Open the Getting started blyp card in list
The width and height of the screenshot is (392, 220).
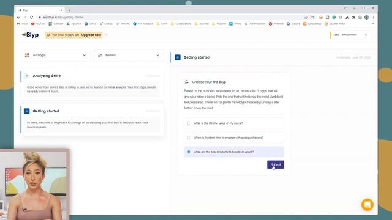(92, 120)
